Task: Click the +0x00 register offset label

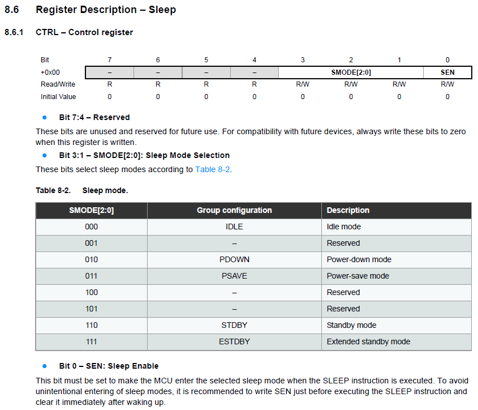Action: pyautogui.click(x=50, y=72)
